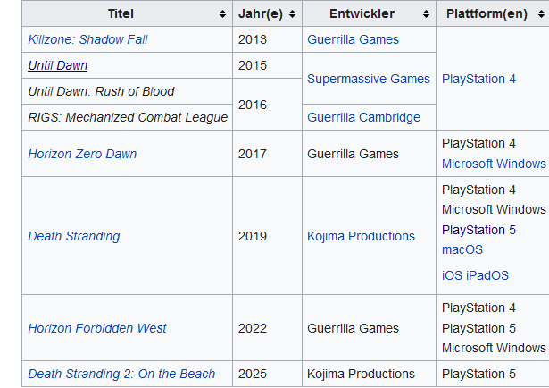
Task: Click the PlayStation 4 link beside Supermassive Games
Action: point(478,79)
